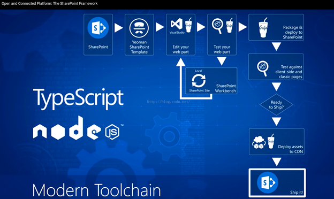
Task: Click the 'Yeoman SharePoint Template' label
Action: click(139, 47)
